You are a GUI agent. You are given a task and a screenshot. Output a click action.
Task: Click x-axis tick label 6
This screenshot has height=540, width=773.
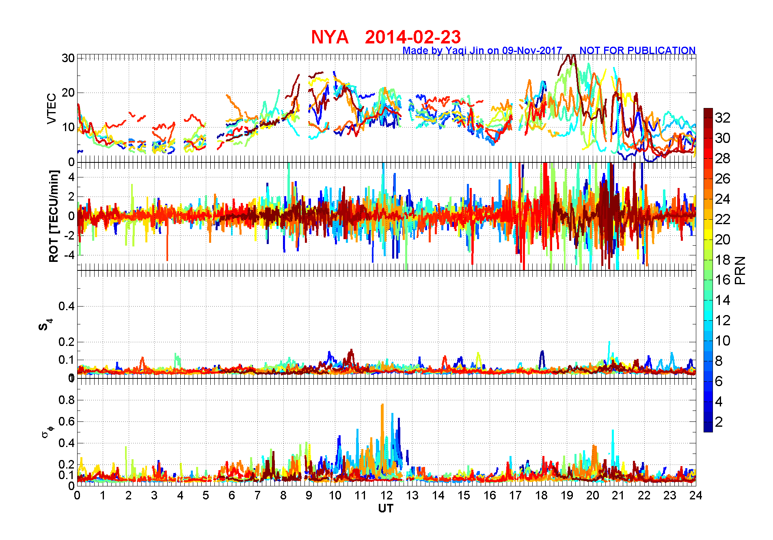pyautogui.click(x=232, y=495)
